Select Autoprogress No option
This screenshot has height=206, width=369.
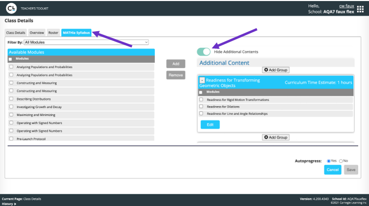tap(341, 161)
